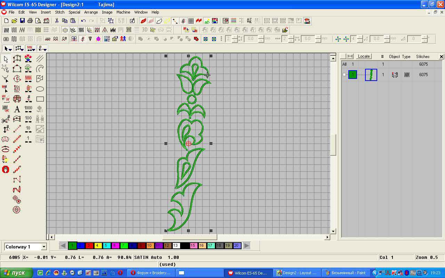
Task: Open the Arrange menu
Action: (91, 12)
